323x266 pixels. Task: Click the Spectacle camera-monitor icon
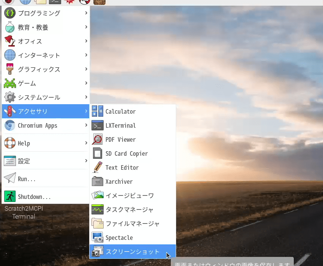pyautogui.click(x=98, y=237)
